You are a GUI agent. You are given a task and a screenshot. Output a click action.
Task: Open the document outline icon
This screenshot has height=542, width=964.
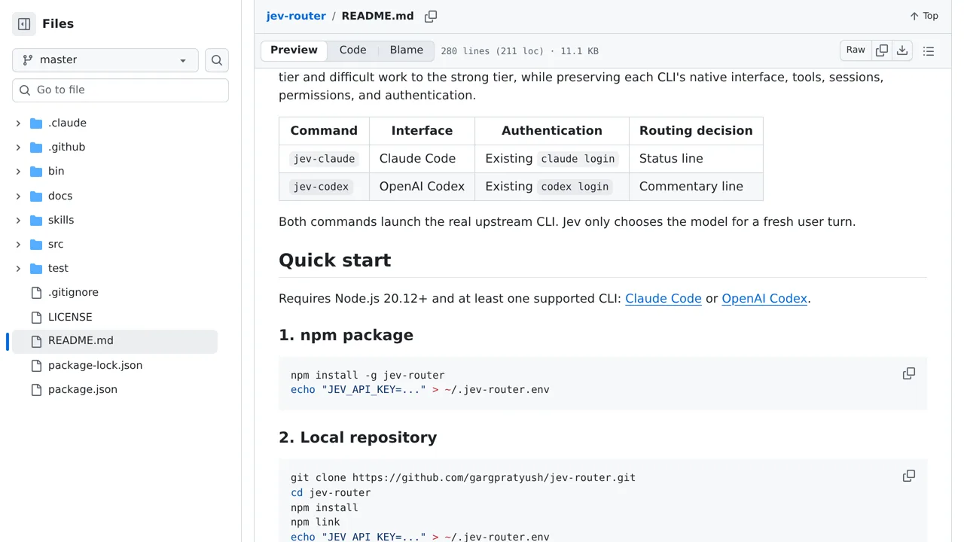929,51
